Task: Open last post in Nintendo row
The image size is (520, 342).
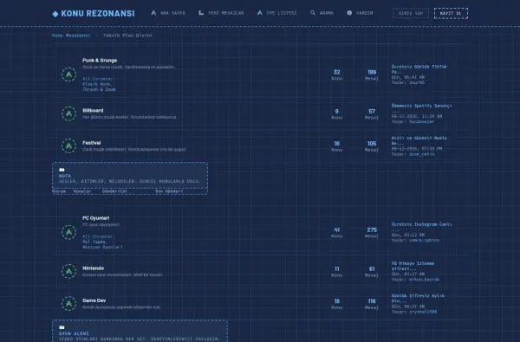Action: [x=413, y=266]
